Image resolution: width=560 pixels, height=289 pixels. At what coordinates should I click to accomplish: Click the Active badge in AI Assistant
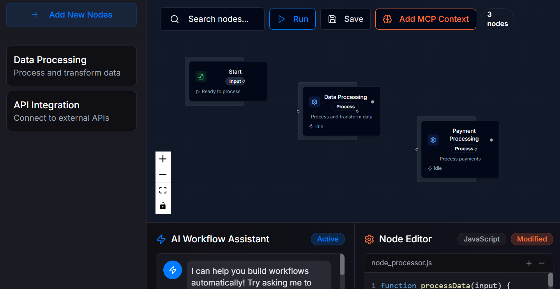(x=328, y=239)
